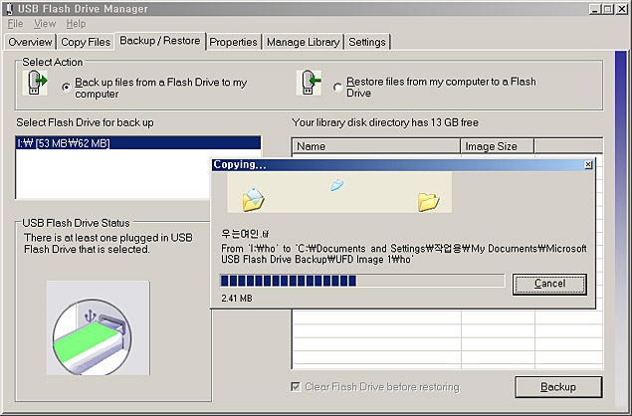
Task: Click the copy progress bar
Action: pos(361,282)
